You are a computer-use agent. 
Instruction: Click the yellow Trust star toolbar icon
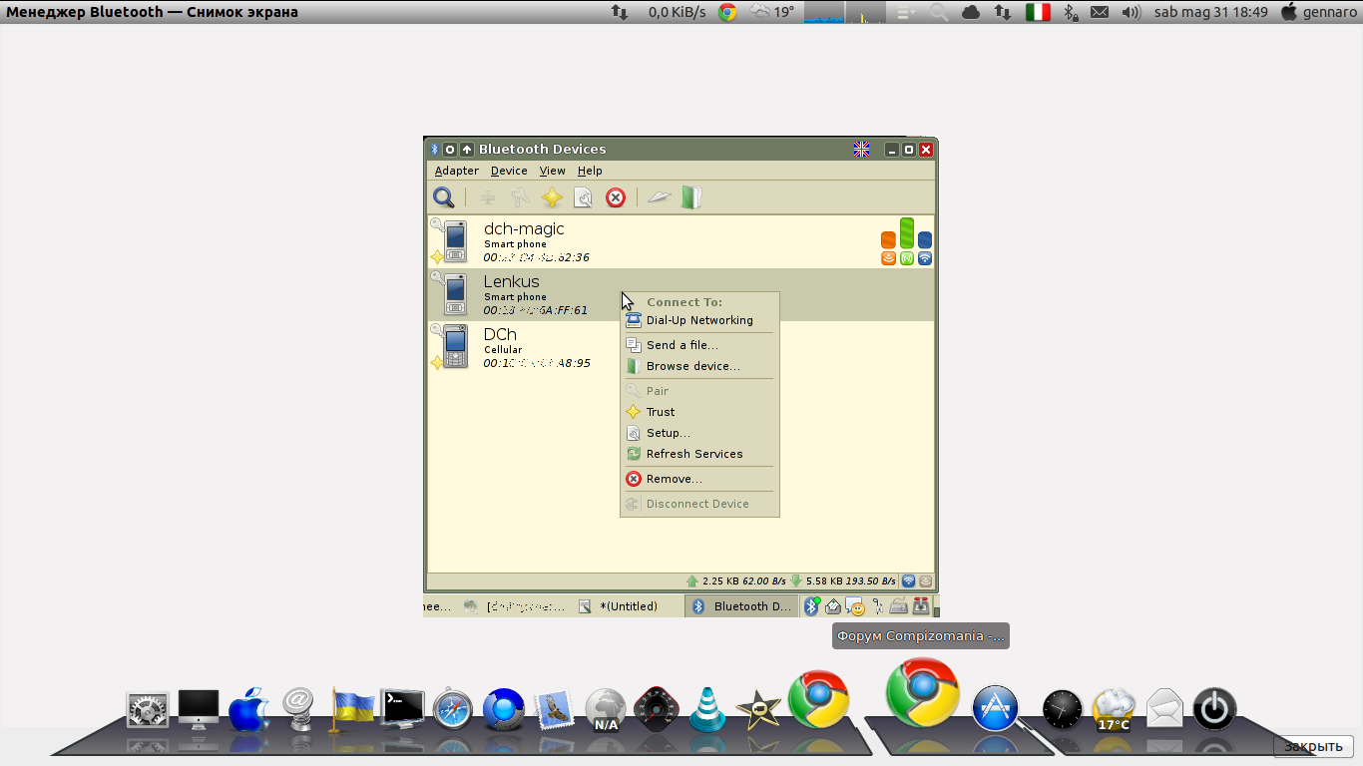click(552, 197)
